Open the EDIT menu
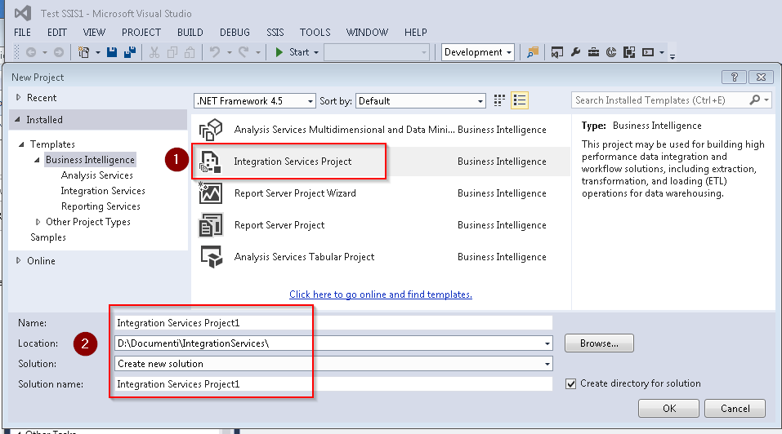This screenshot has height=434, width=782. click(x=57, y=33)
